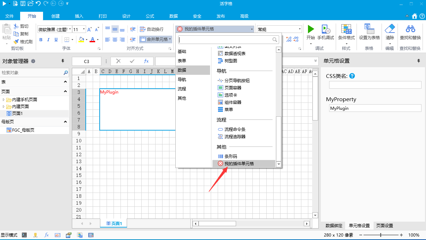Viewport: 426px width, 240px height.
Task: Switch to the 数据绑定 bottom tab
Action: click(334, 226)
